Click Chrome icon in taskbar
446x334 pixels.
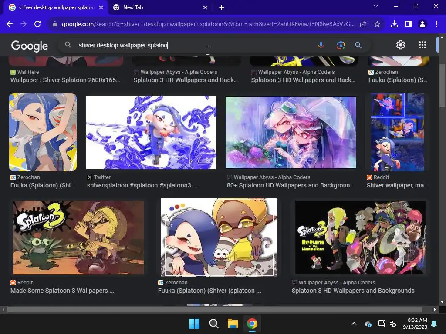(x=252, y=324)
